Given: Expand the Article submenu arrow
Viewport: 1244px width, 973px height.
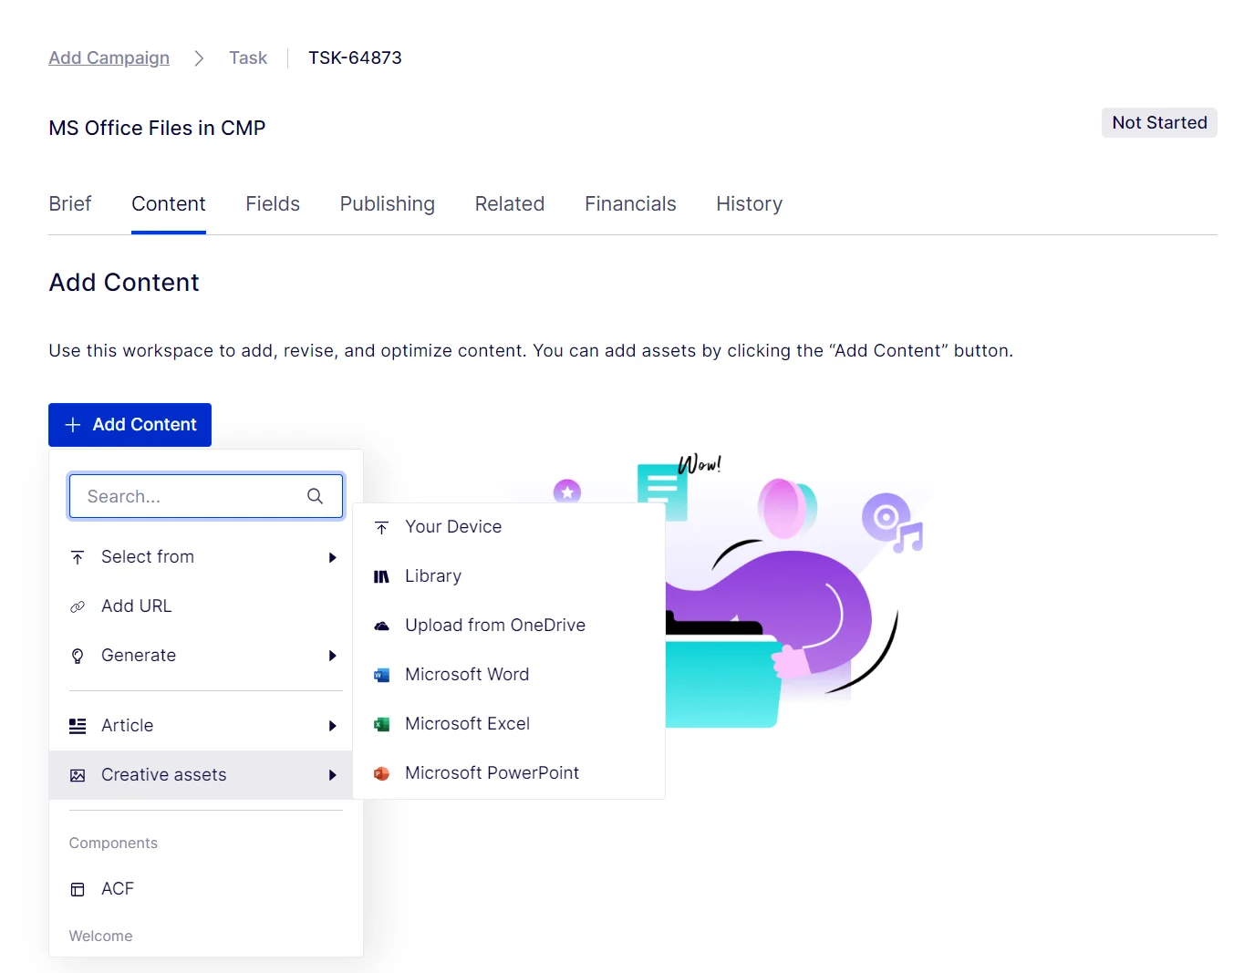Looking at the screenshot, I should pos(332,726).
